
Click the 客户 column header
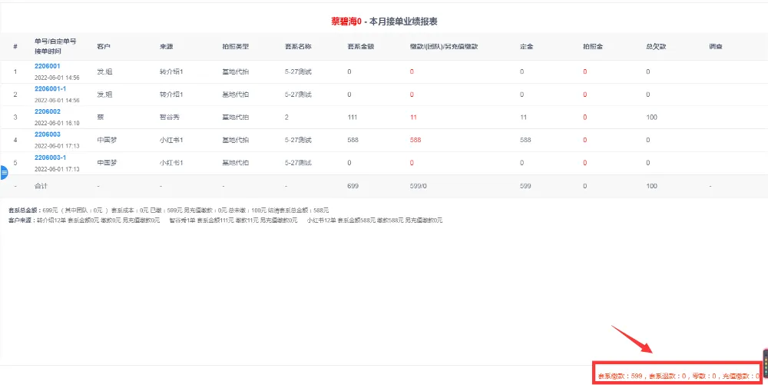pyautogui.click(x=104, y=47)
